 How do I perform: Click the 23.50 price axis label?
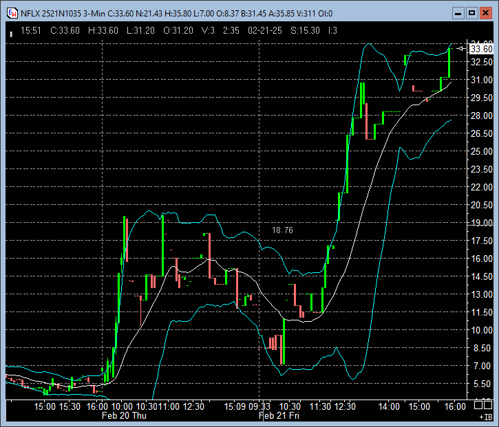[482, 169]
